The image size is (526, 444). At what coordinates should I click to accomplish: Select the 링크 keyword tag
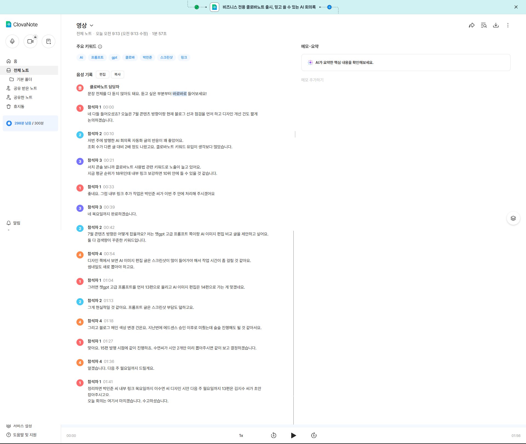(x=184, y=57)
